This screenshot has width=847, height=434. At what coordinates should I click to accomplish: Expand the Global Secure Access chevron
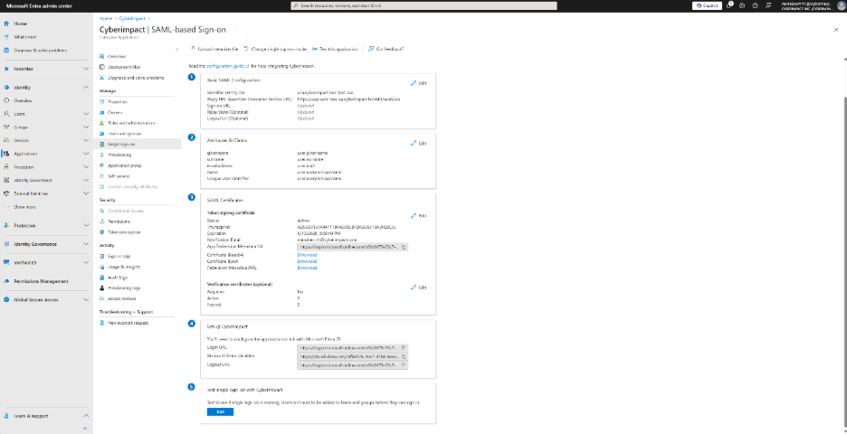pos(86,299)
